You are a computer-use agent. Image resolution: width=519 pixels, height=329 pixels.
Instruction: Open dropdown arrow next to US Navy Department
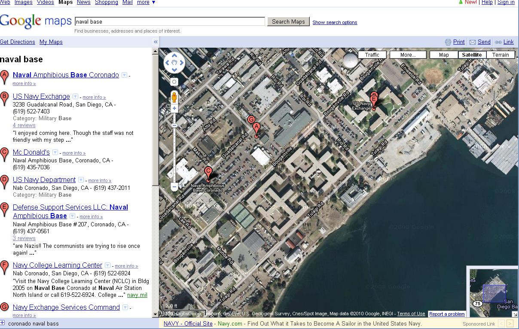pyautogui.click(x=81, y=180)
